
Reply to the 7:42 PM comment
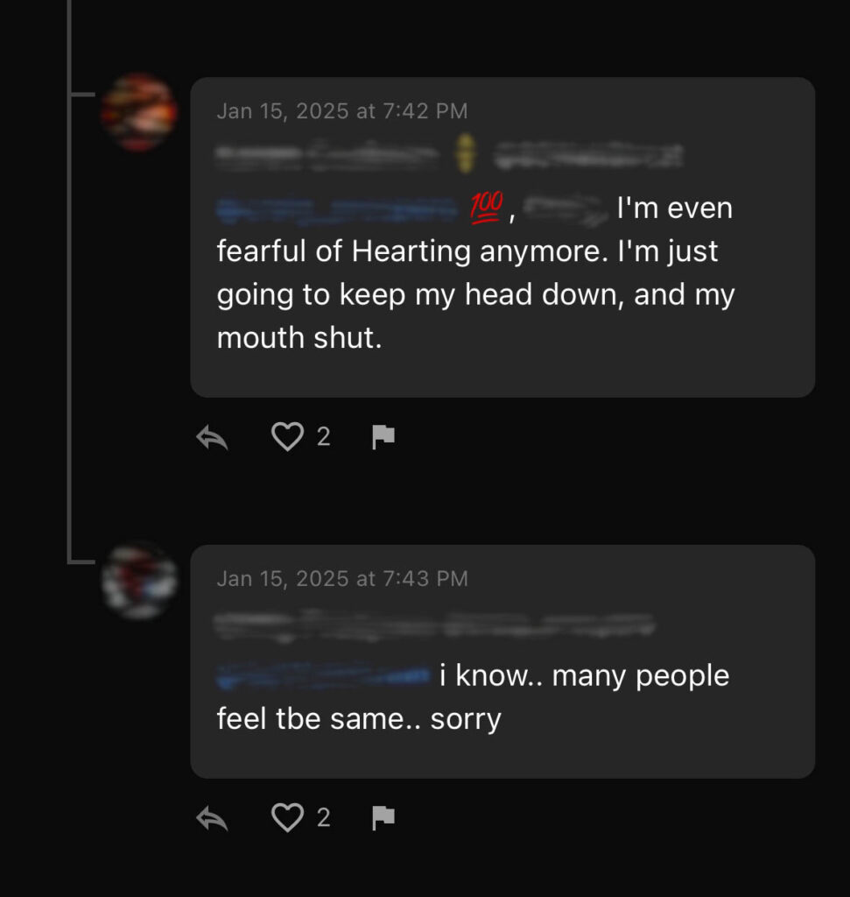point(213,437)
